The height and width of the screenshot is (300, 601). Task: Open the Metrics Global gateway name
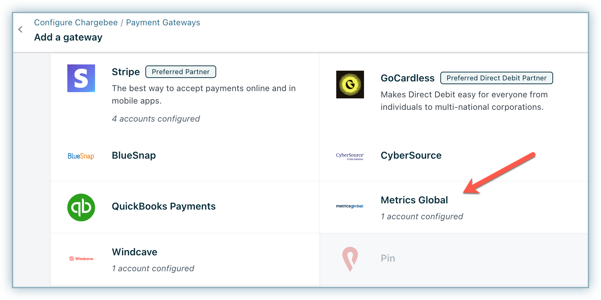(x=414, y=200)
